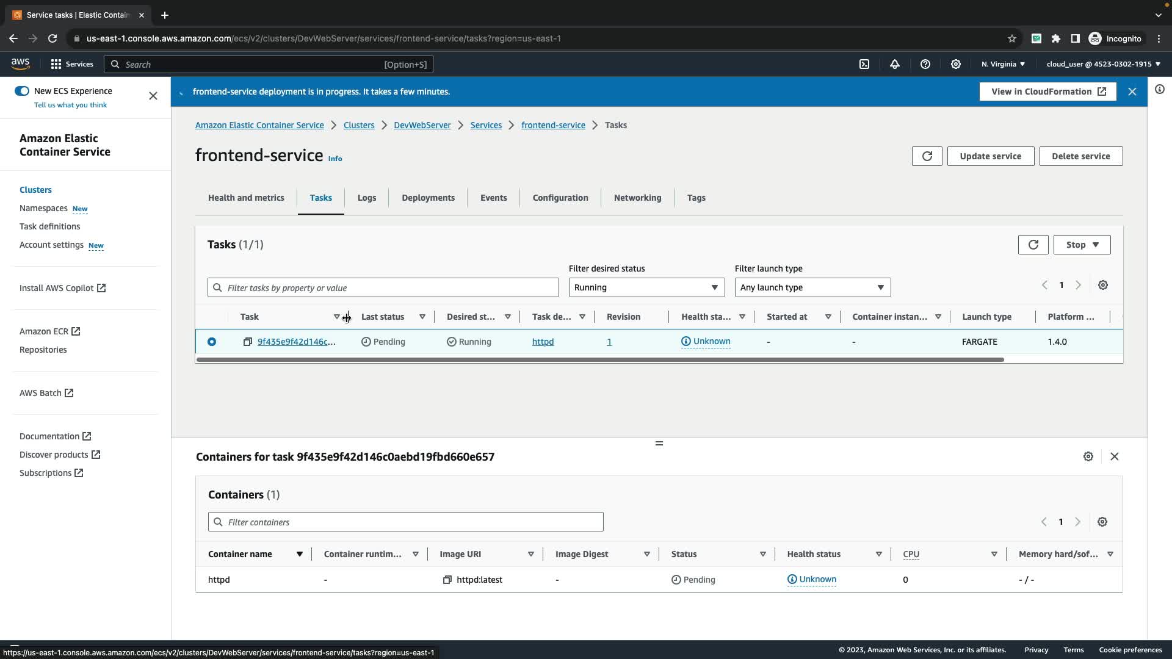Toggle the New ECS Experience switch

coord(22,91)
